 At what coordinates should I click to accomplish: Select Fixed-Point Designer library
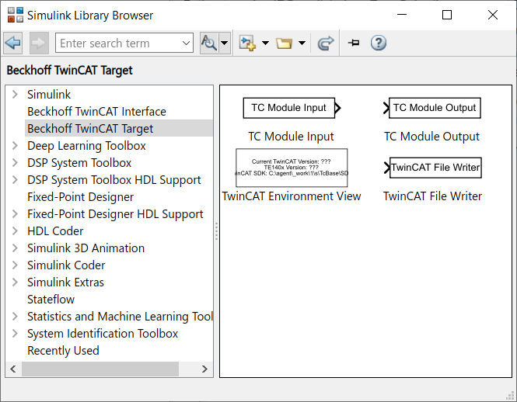coord(80,197)
